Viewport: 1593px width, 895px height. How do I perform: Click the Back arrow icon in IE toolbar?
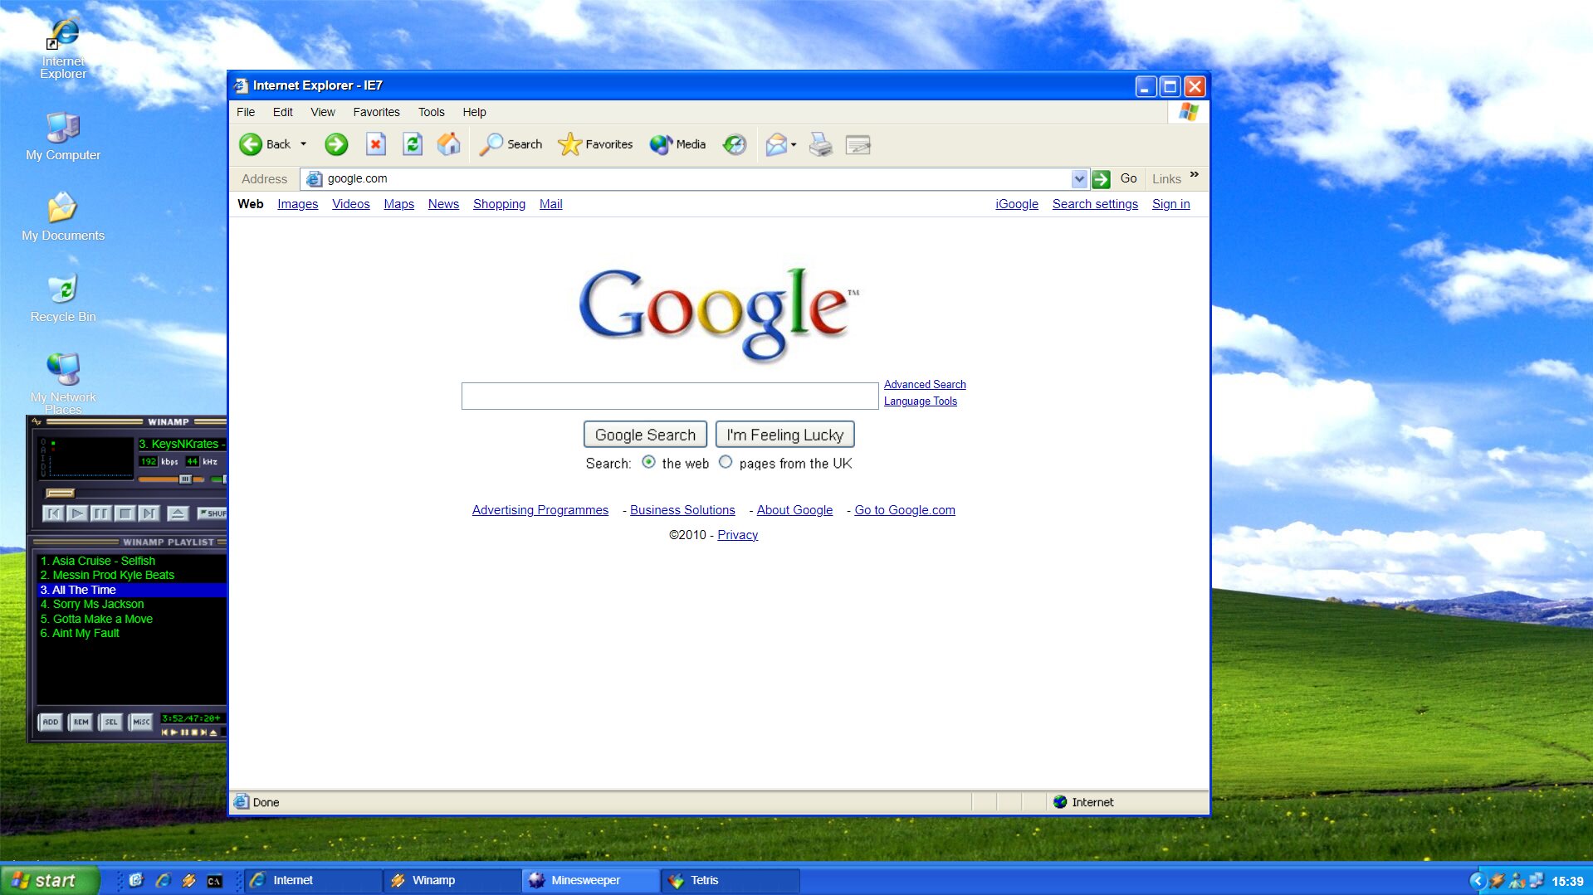pyautogui.click(x=251, y=144)
